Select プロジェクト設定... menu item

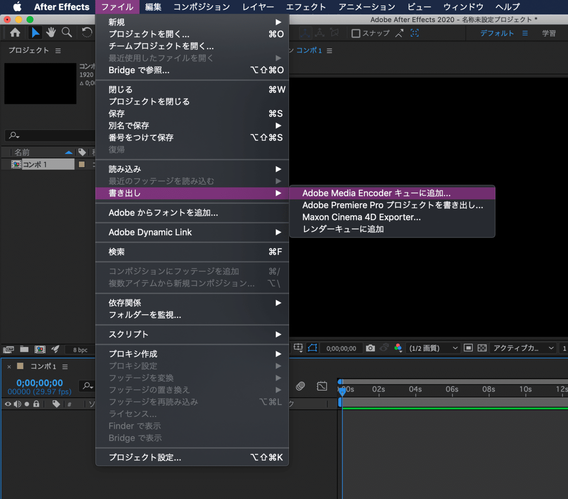(192, 457)
